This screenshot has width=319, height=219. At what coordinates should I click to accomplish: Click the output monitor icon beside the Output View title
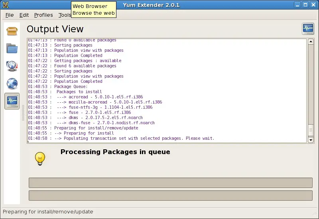(x=308, y=29)
